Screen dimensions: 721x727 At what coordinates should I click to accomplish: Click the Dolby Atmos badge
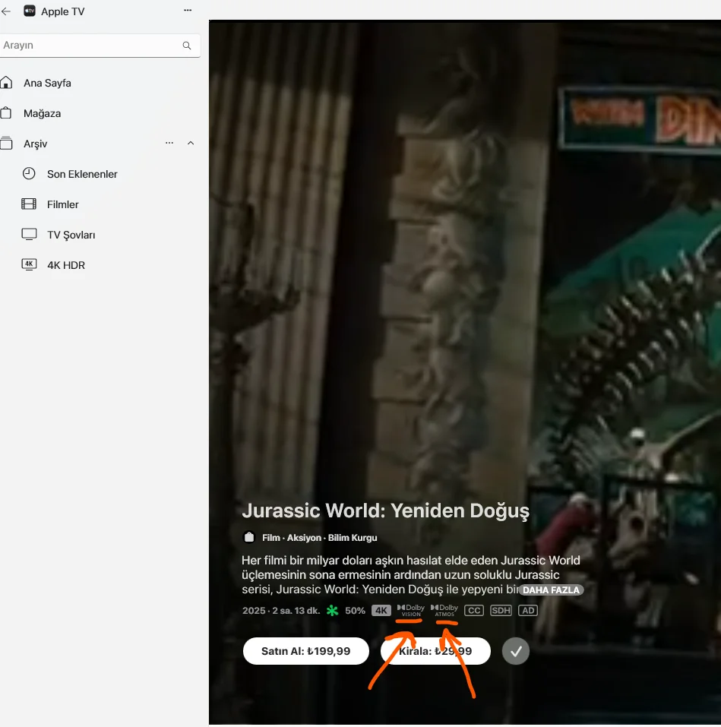pyautogui.click(x=444, y=611)
